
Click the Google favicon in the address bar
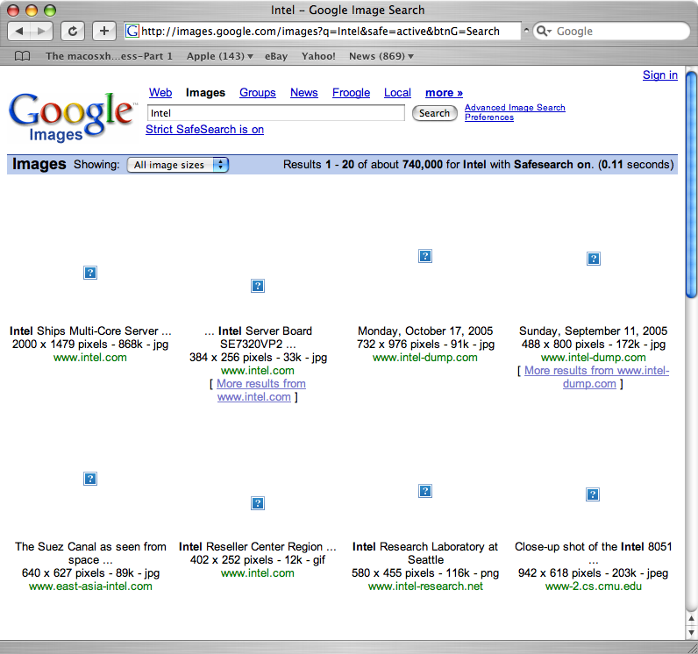pos(132,32)
